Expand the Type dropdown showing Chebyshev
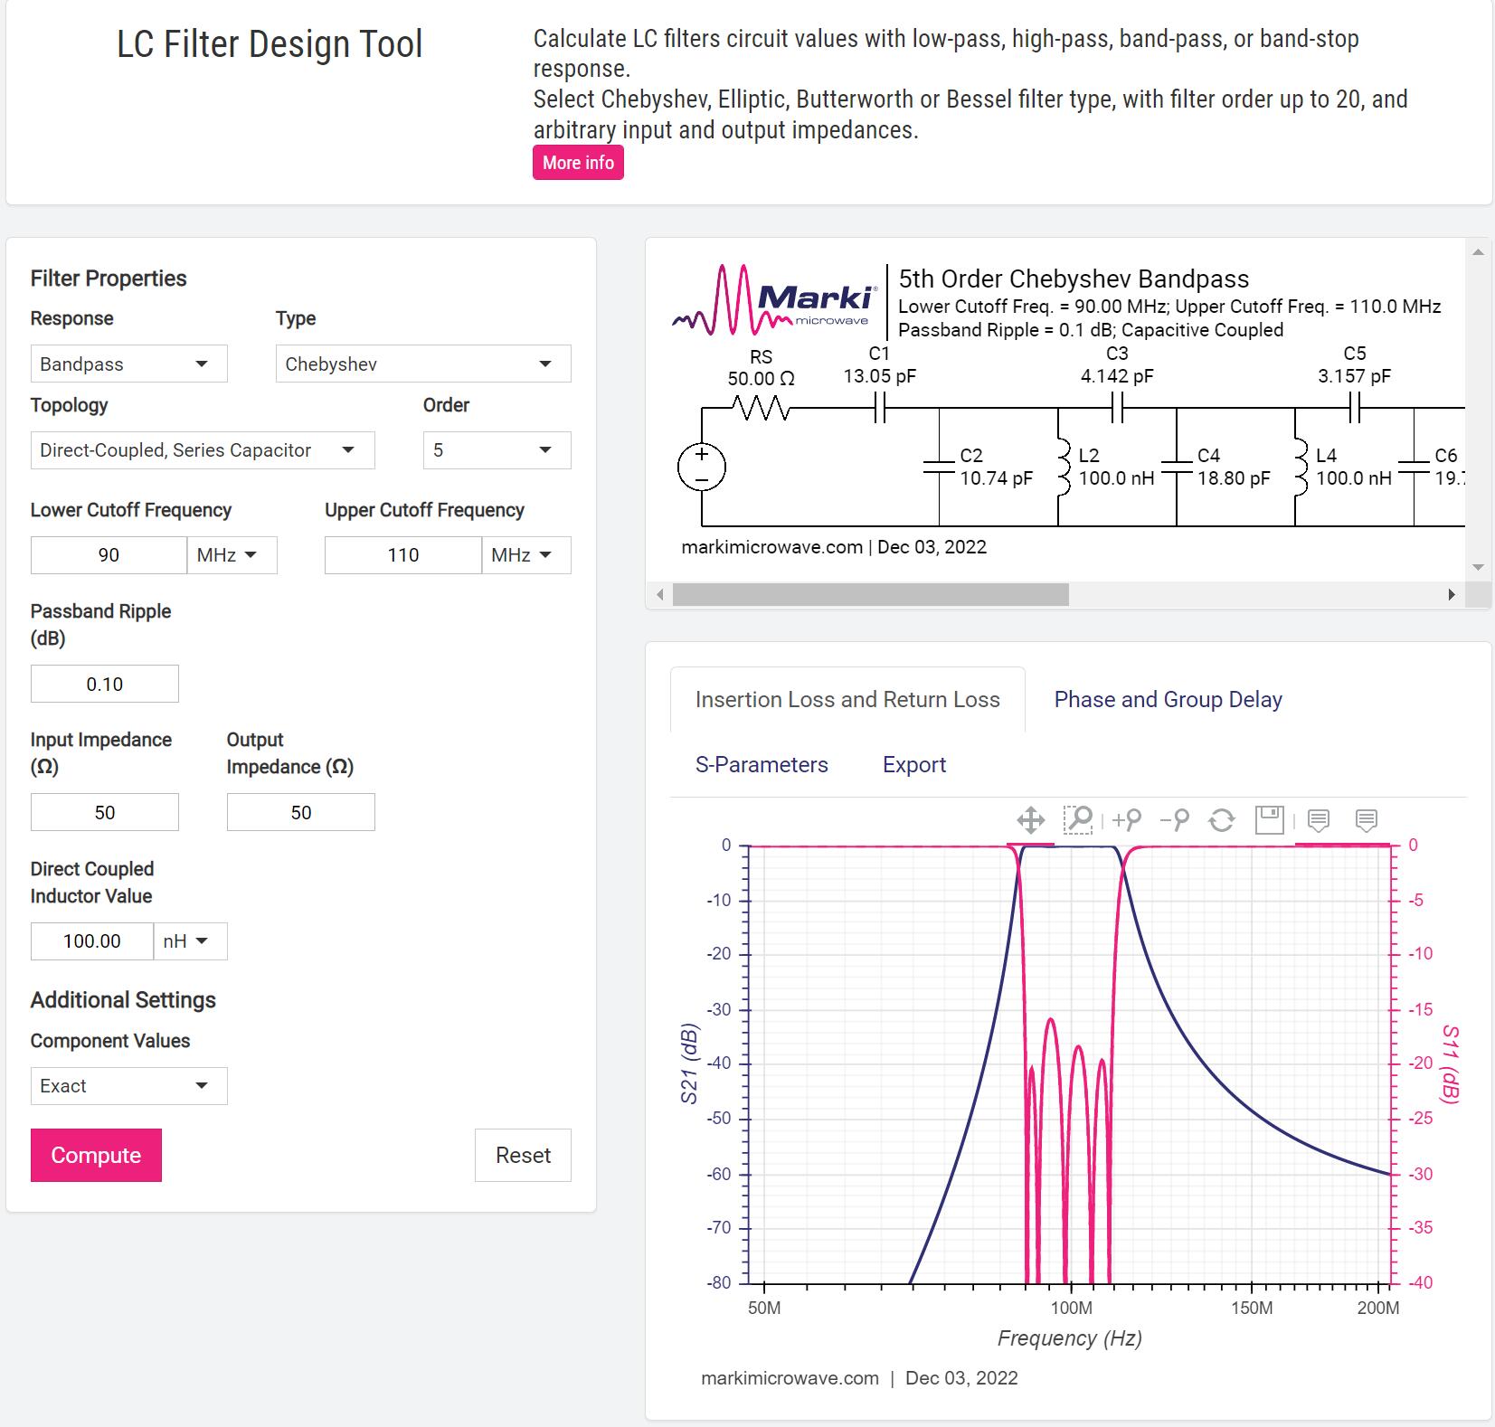Image resolution: width=1495 pixels, height=1427 pixels. (x=422, y=364)
